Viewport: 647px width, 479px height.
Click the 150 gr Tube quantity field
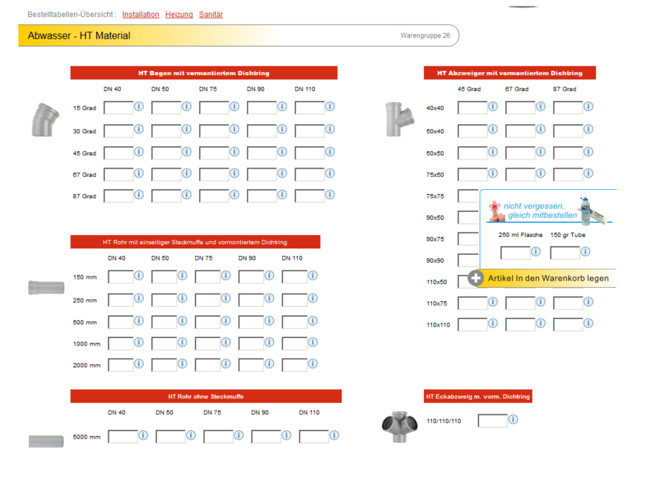click(x=565, y=253)
